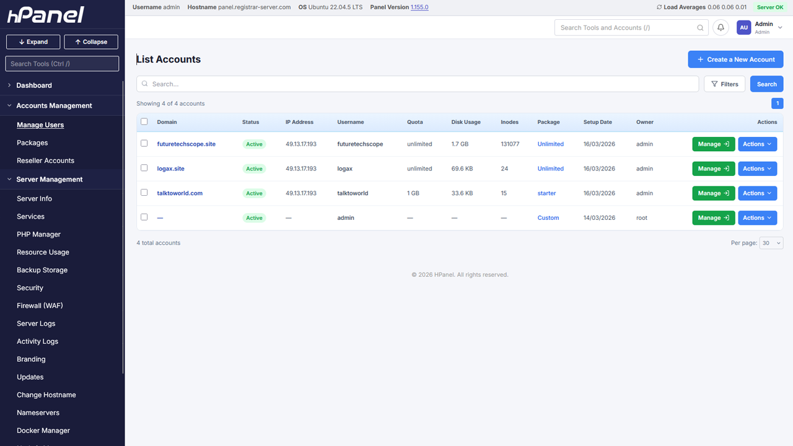Open Packages in sidebar

[x=32, y=143]
